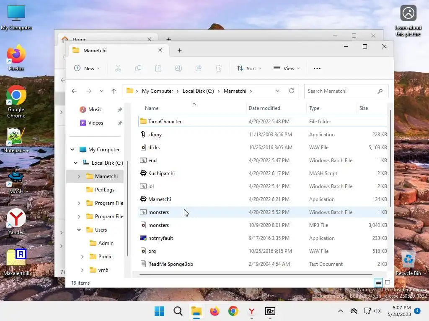
Task: Go back using the Back arrow
Action: [x=74, y=91]
